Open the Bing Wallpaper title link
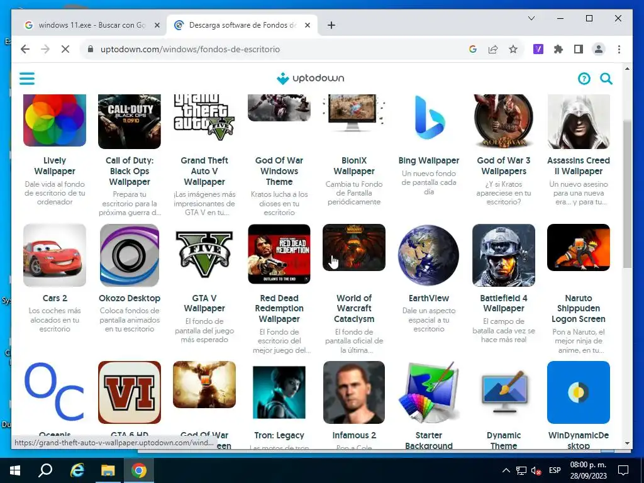 [x=429, y=160]
